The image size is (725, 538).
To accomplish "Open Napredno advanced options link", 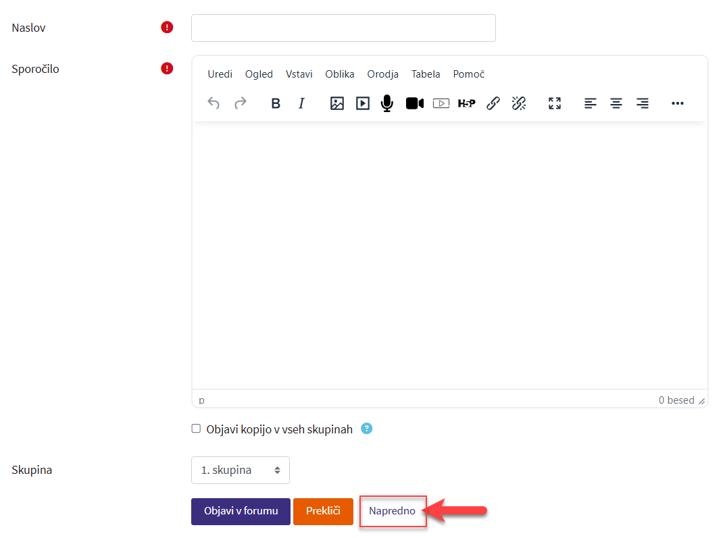I will tap(392, 512).
